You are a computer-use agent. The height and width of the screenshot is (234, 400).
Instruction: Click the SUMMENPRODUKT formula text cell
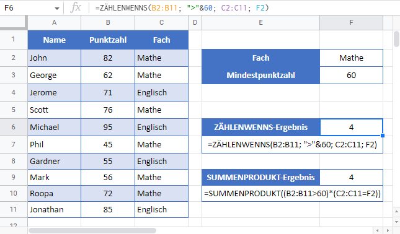pyautogui.click(x=292, y=194)
